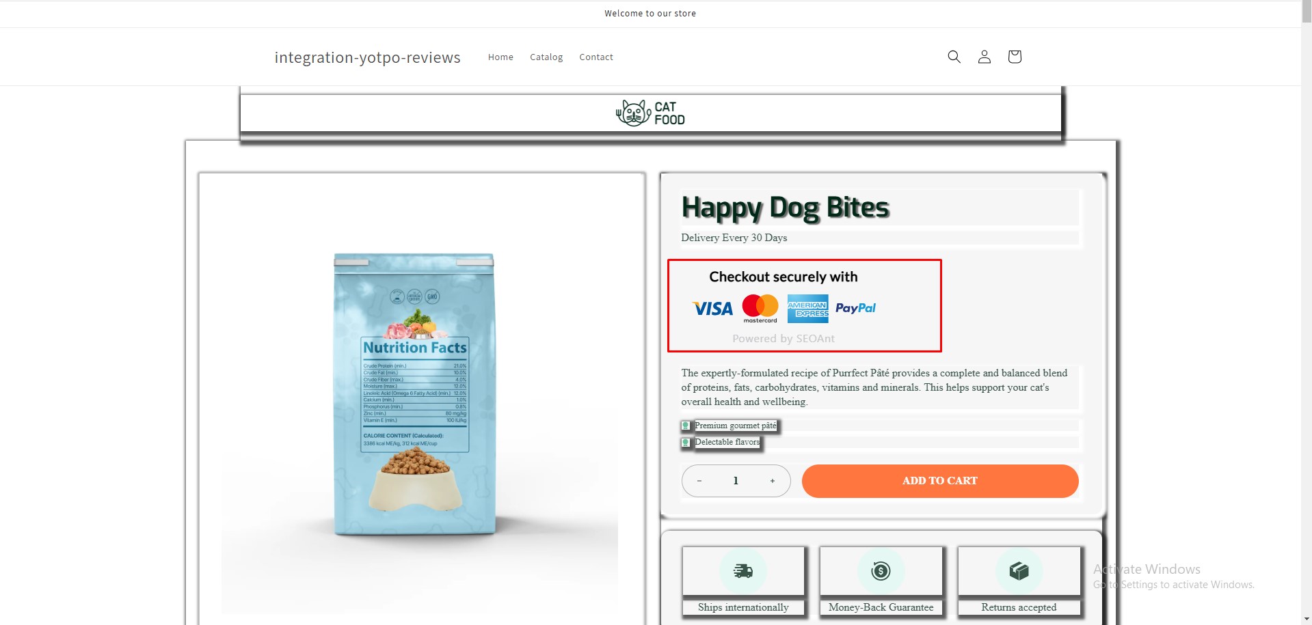This screenshot has height=625, width=1312.
Task: Open the Catalog menu item
Action: click(546, 57)
